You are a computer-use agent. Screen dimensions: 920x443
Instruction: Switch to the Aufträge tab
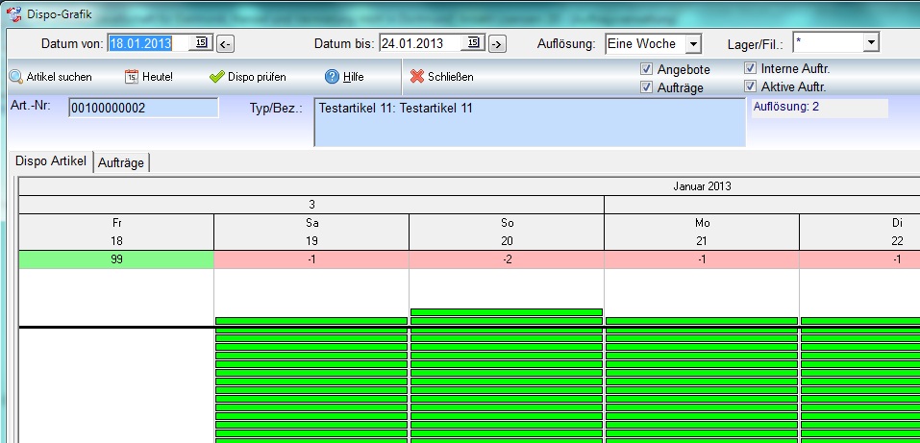[121, 162]
